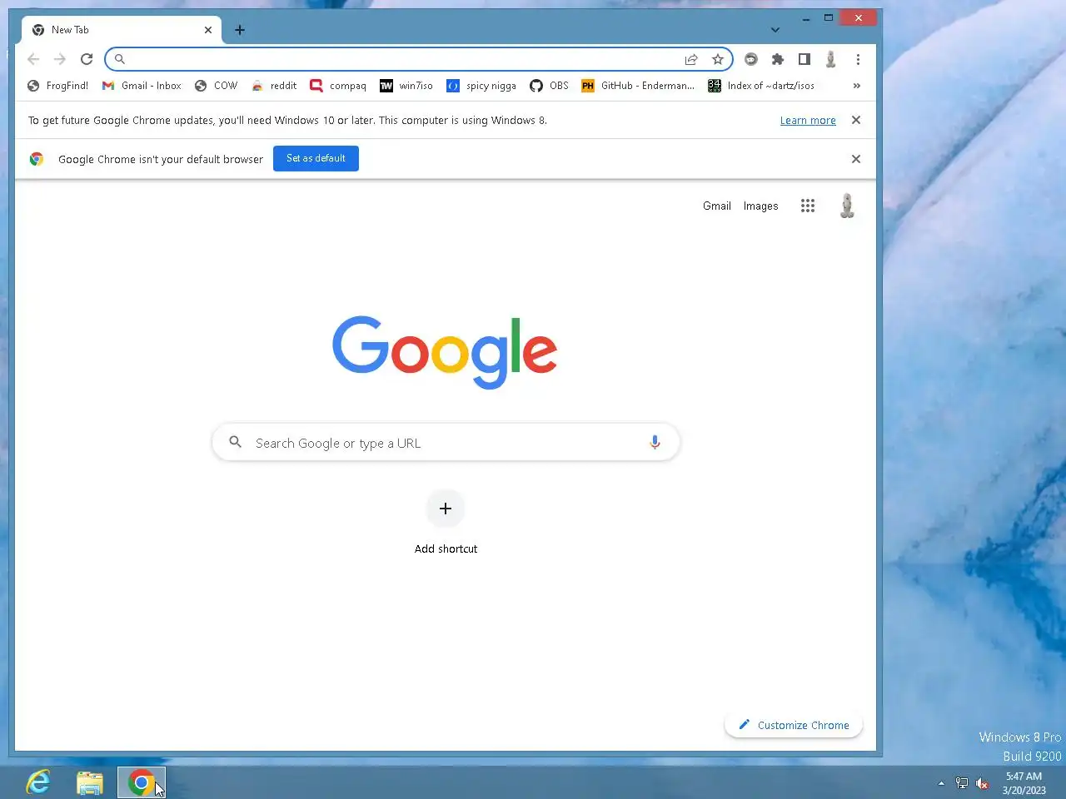This screenshot has height=799, width=1066.
Task: Open the Chrome profile avatar in the toolbar
Action: (x=830, y=59)
